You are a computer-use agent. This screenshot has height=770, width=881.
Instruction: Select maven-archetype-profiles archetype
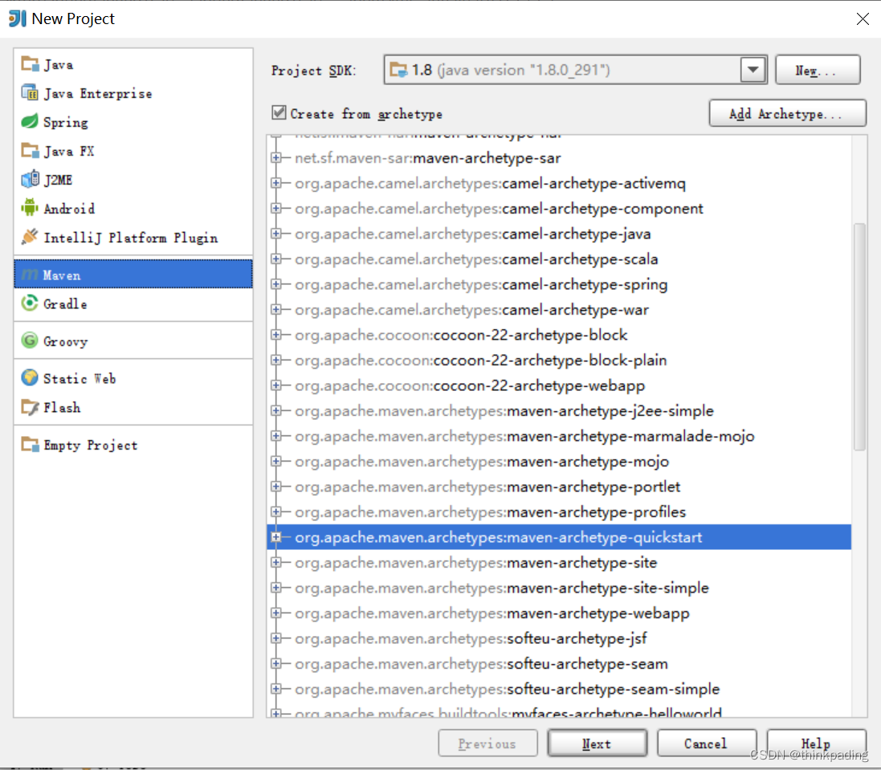tap(559, 511)
